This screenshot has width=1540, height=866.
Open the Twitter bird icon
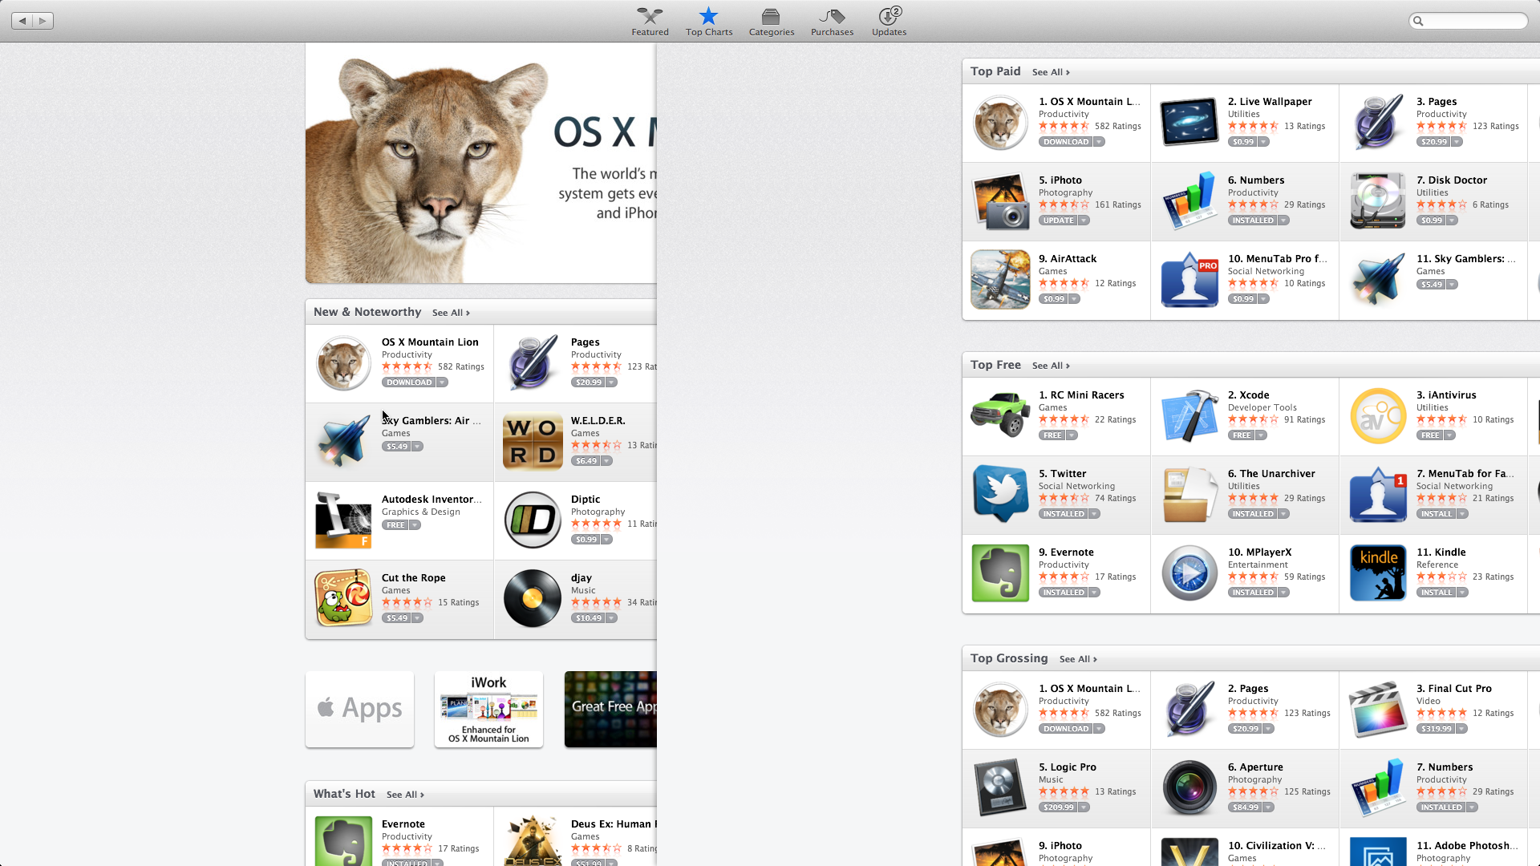(1000, 495)
